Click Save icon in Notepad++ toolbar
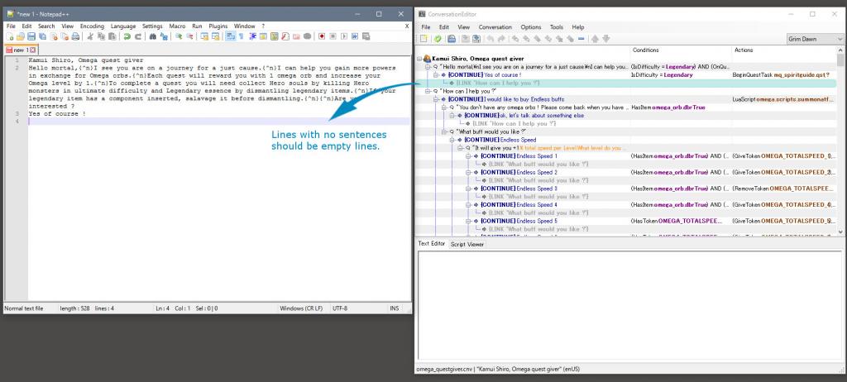Viewport: 847px width, 382px height. 31,36
